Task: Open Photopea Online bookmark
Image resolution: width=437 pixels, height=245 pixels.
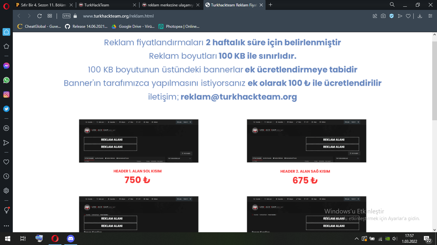Action: coord(179,26)
